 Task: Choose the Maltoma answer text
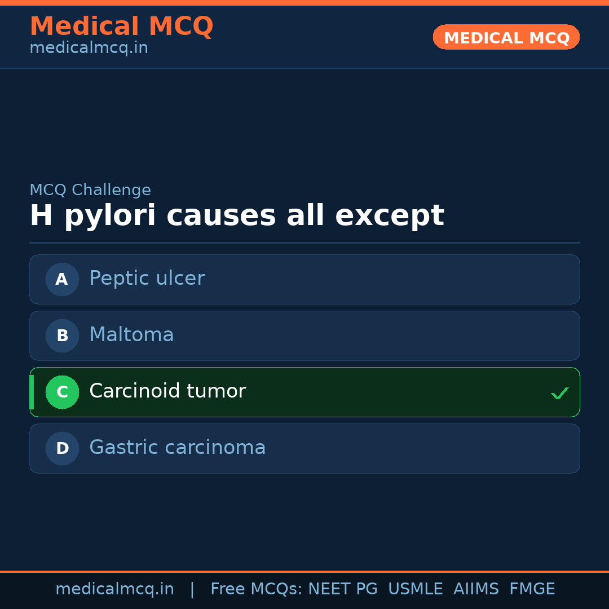click(x=131, y=335)
